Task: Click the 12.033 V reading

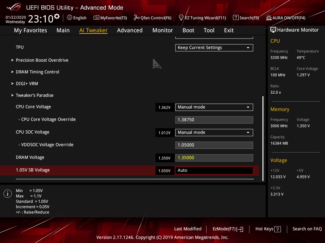Action: 278,177
